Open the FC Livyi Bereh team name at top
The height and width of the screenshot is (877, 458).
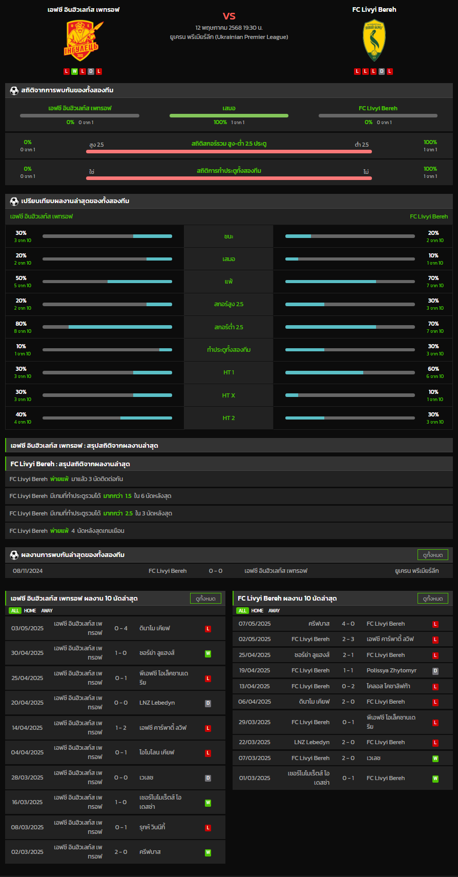(374, 10)
